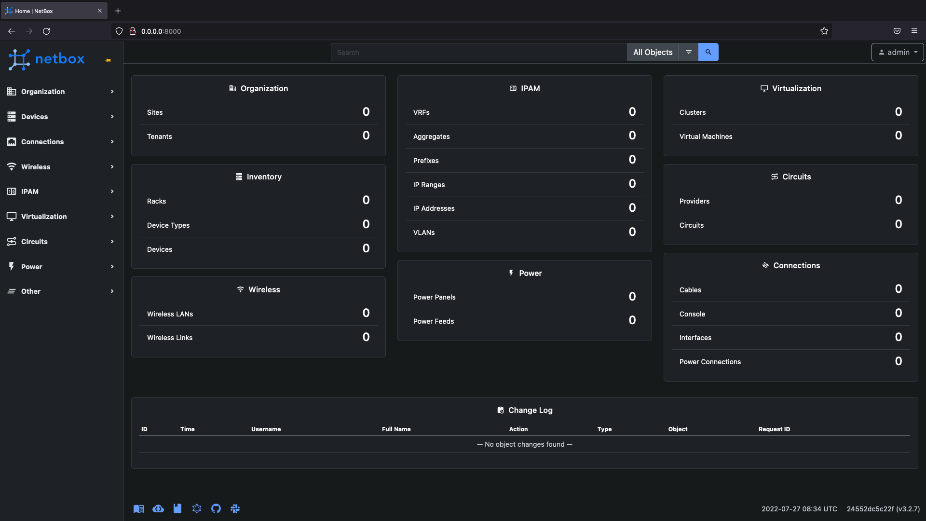Click the NetBox Cloud icon in footer
926x521 pixels.
click(158, 508)
